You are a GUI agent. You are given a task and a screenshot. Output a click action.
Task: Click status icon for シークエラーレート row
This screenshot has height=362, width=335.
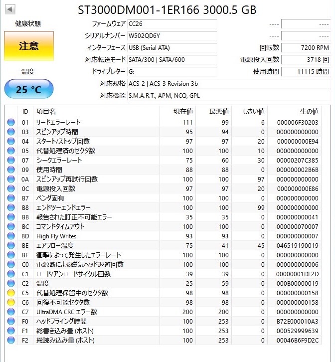[x=11, y=160]
